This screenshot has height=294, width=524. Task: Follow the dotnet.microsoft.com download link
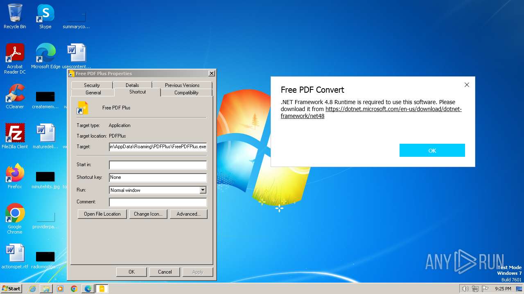pyautogui.click(x=371, y=112)
